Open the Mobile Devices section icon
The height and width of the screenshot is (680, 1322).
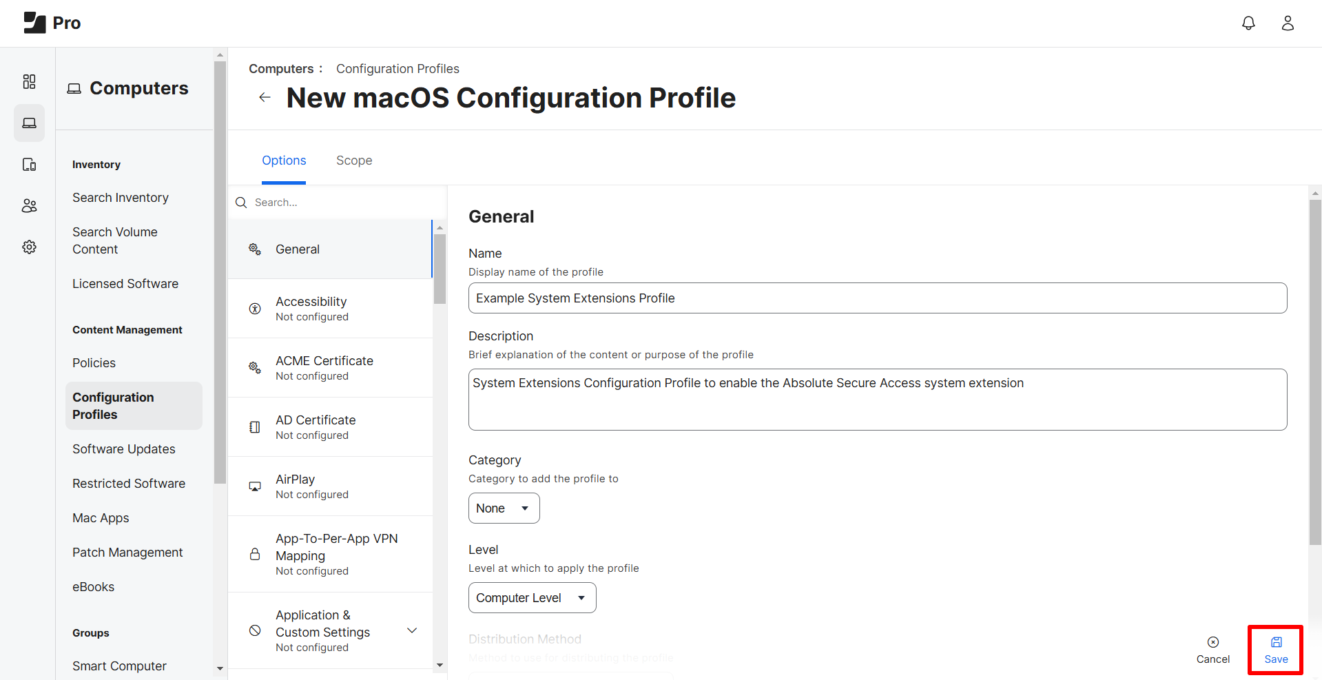(x=29, y=164)
